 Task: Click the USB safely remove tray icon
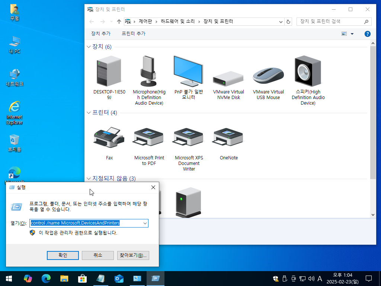285,279
